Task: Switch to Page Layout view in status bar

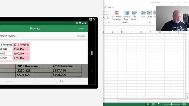Action: click(x=153, y=104)
